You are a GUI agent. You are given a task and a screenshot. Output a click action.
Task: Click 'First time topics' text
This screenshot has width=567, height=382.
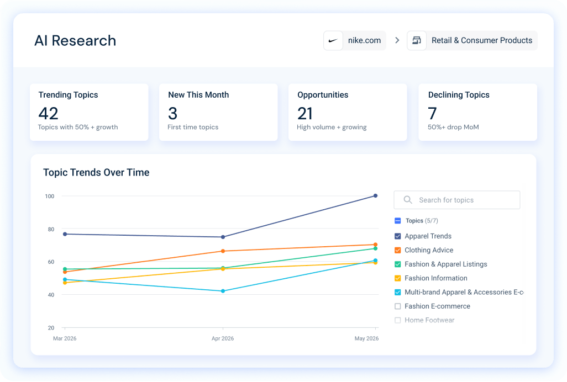pyautogui.click(x=193, y=127)
